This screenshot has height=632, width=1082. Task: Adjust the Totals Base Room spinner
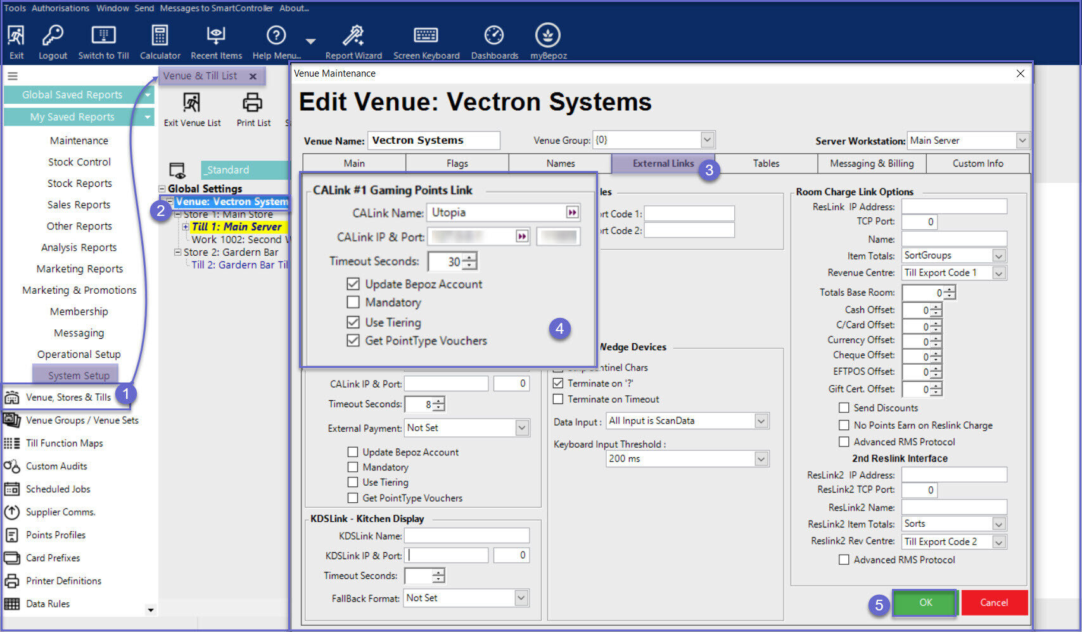949,293
